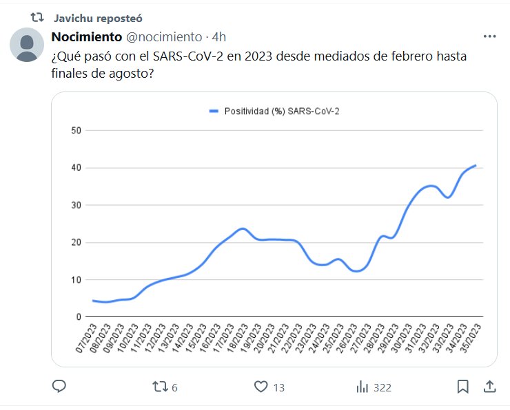Screen dimensions: 510x410
Task: Click the reply speech bubble icon
Action: point(59,387)
